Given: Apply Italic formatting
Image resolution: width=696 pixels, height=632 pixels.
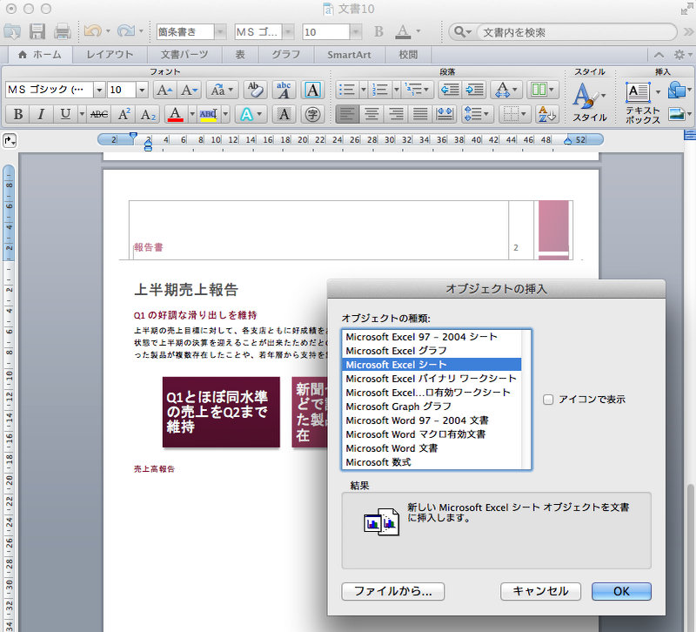Looking at the screenshot, I should pyautogui.click(x=41, y=114).
